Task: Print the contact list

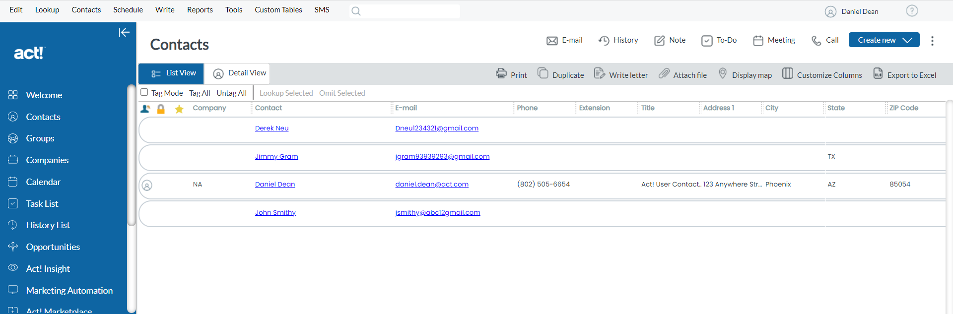Action: point(511,74)
